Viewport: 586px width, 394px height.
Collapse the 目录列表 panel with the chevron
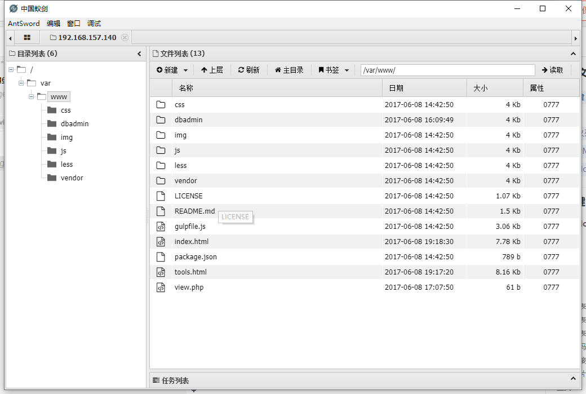(x=139, y=54)
